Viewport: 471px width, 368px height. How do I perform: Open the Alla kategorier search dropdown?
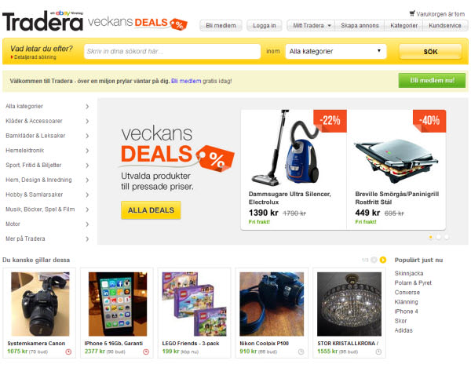pos(336,51)
